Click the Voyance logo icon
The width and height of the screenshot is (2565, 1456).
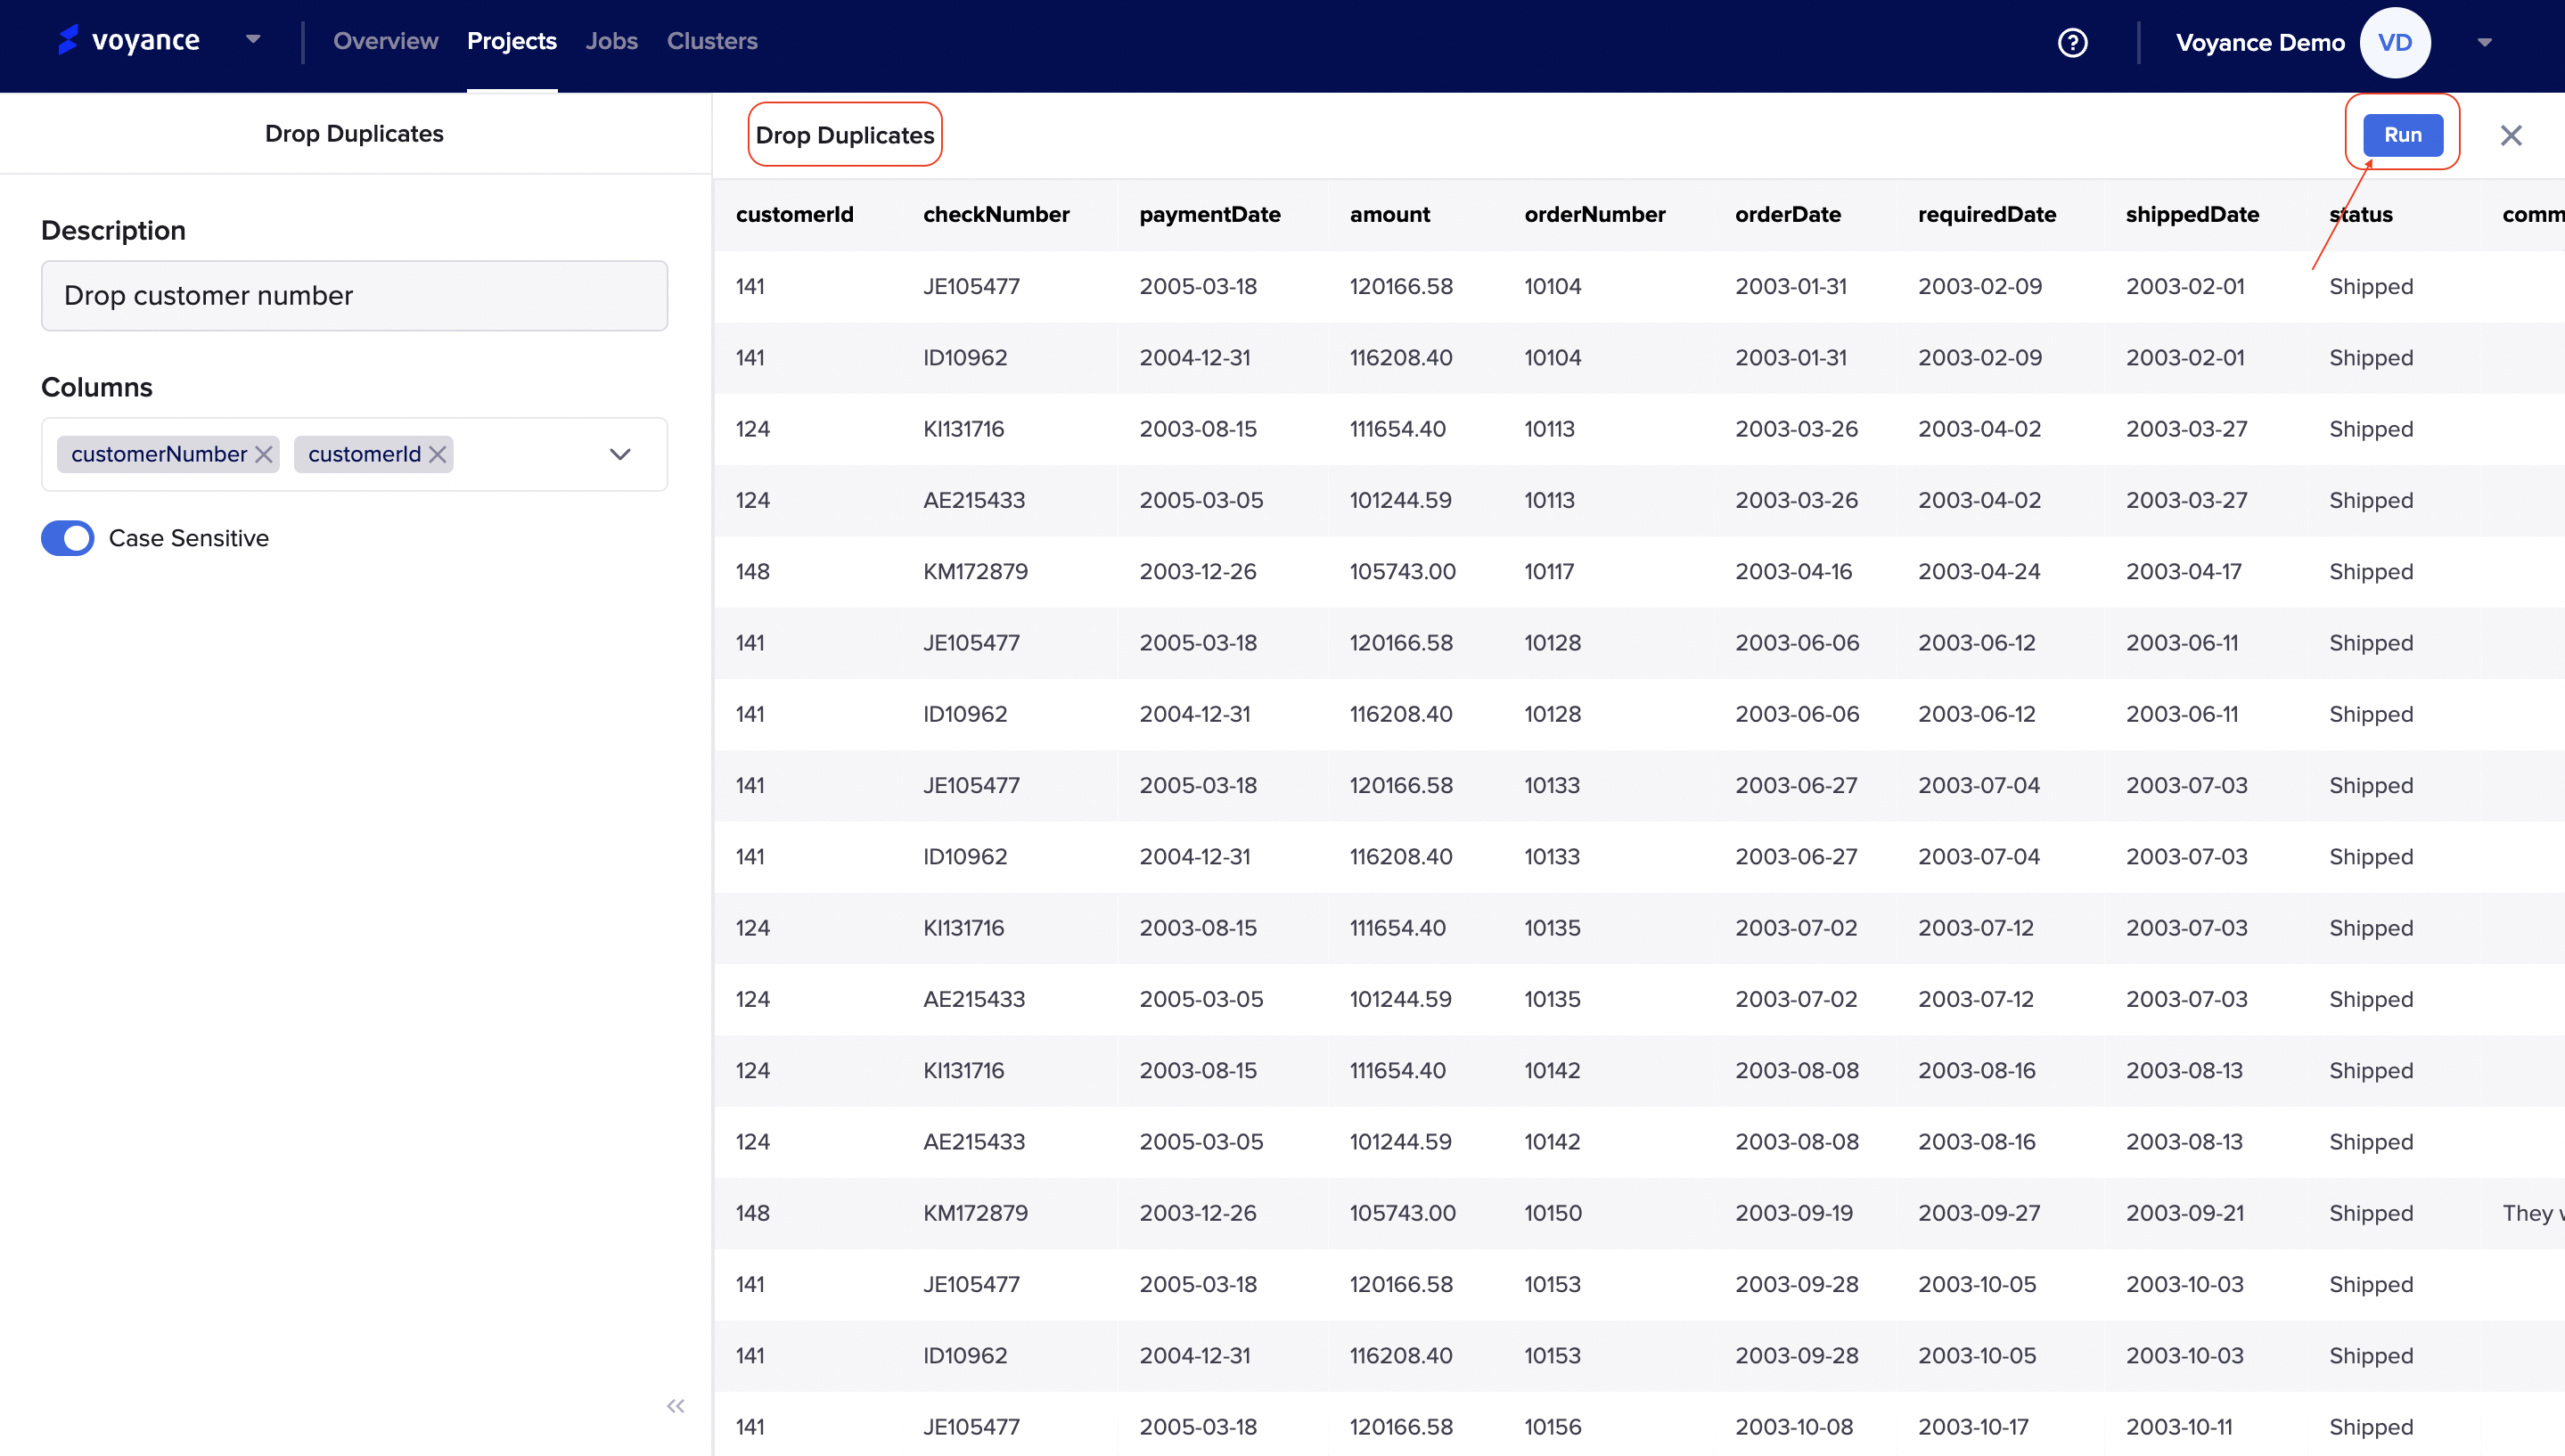click(x=68, y=40)
